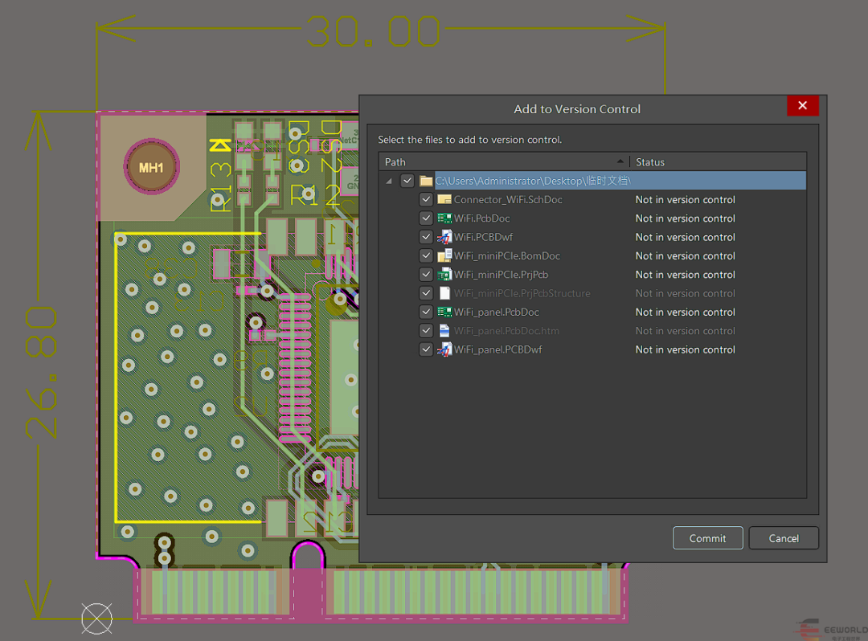
Task: Close the Add to Version Control dialog
Action: (802, 105)
